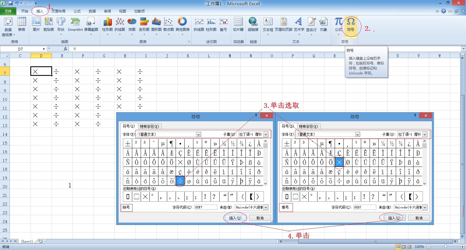Switch to the Formulas (公式) ribbon tab
This screenshot has height=250, width=466.
tap(77, 11)
